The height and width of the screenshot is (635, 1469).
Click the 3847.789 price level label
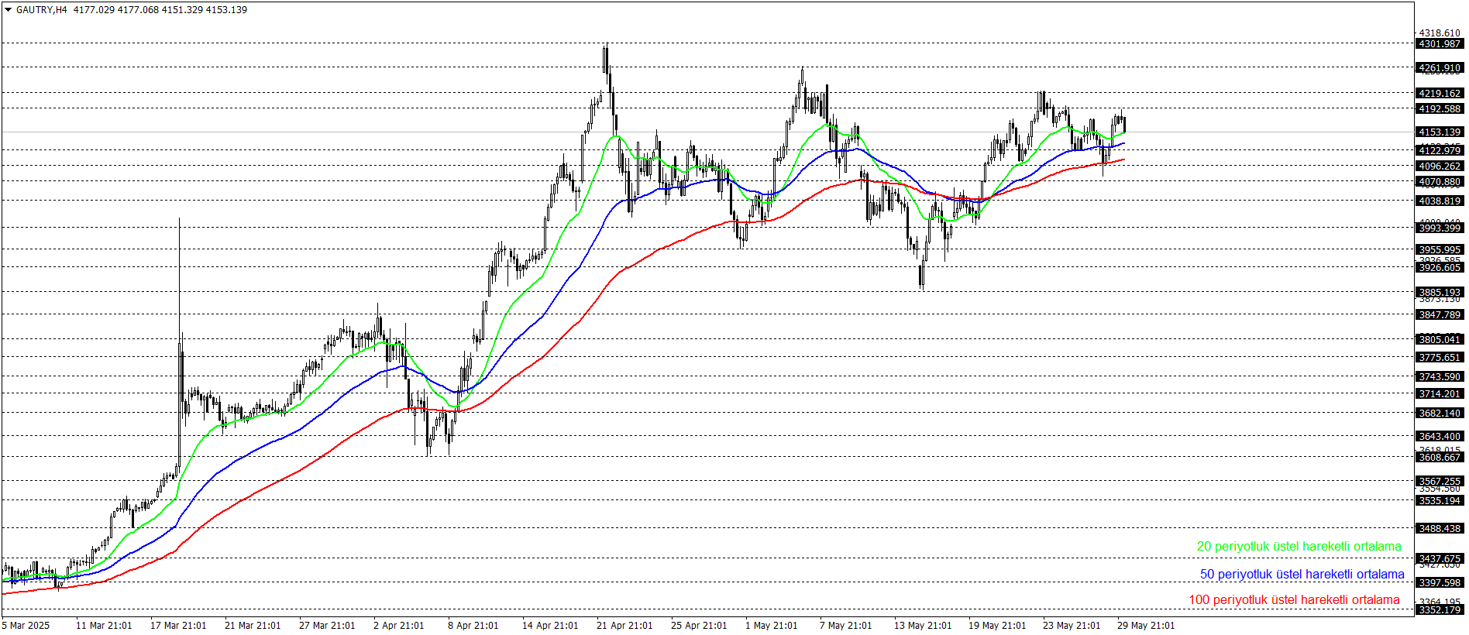1440,315
